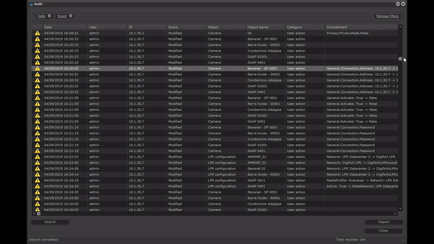The height and width of the screenshot is (244, 434).
Task: Click warning icon of the 16:24:14 row
Action: pos(37,175)
